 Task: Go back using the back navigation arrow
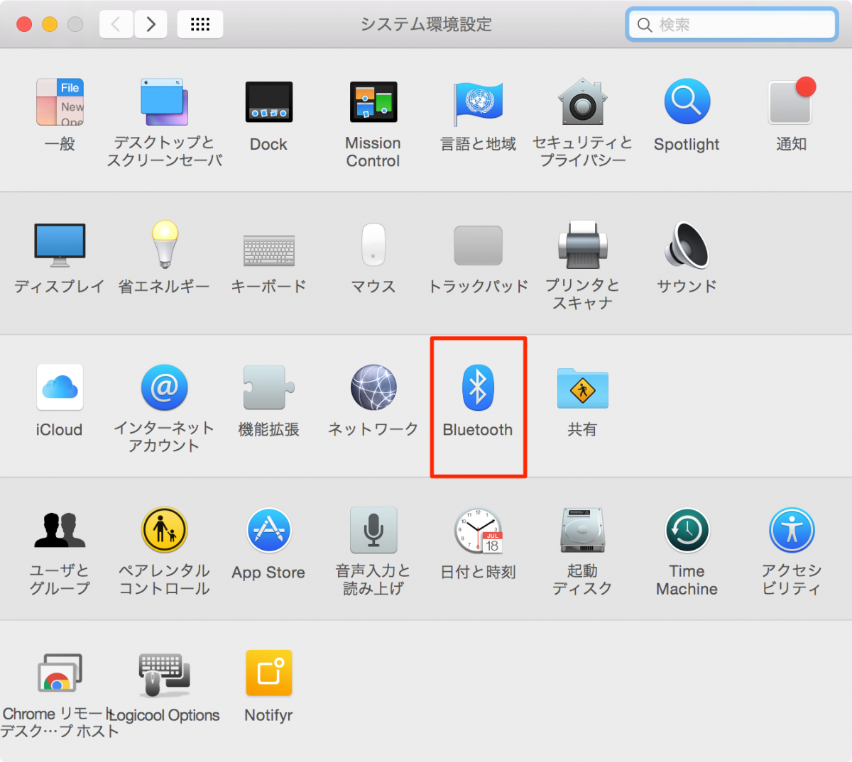118,23
